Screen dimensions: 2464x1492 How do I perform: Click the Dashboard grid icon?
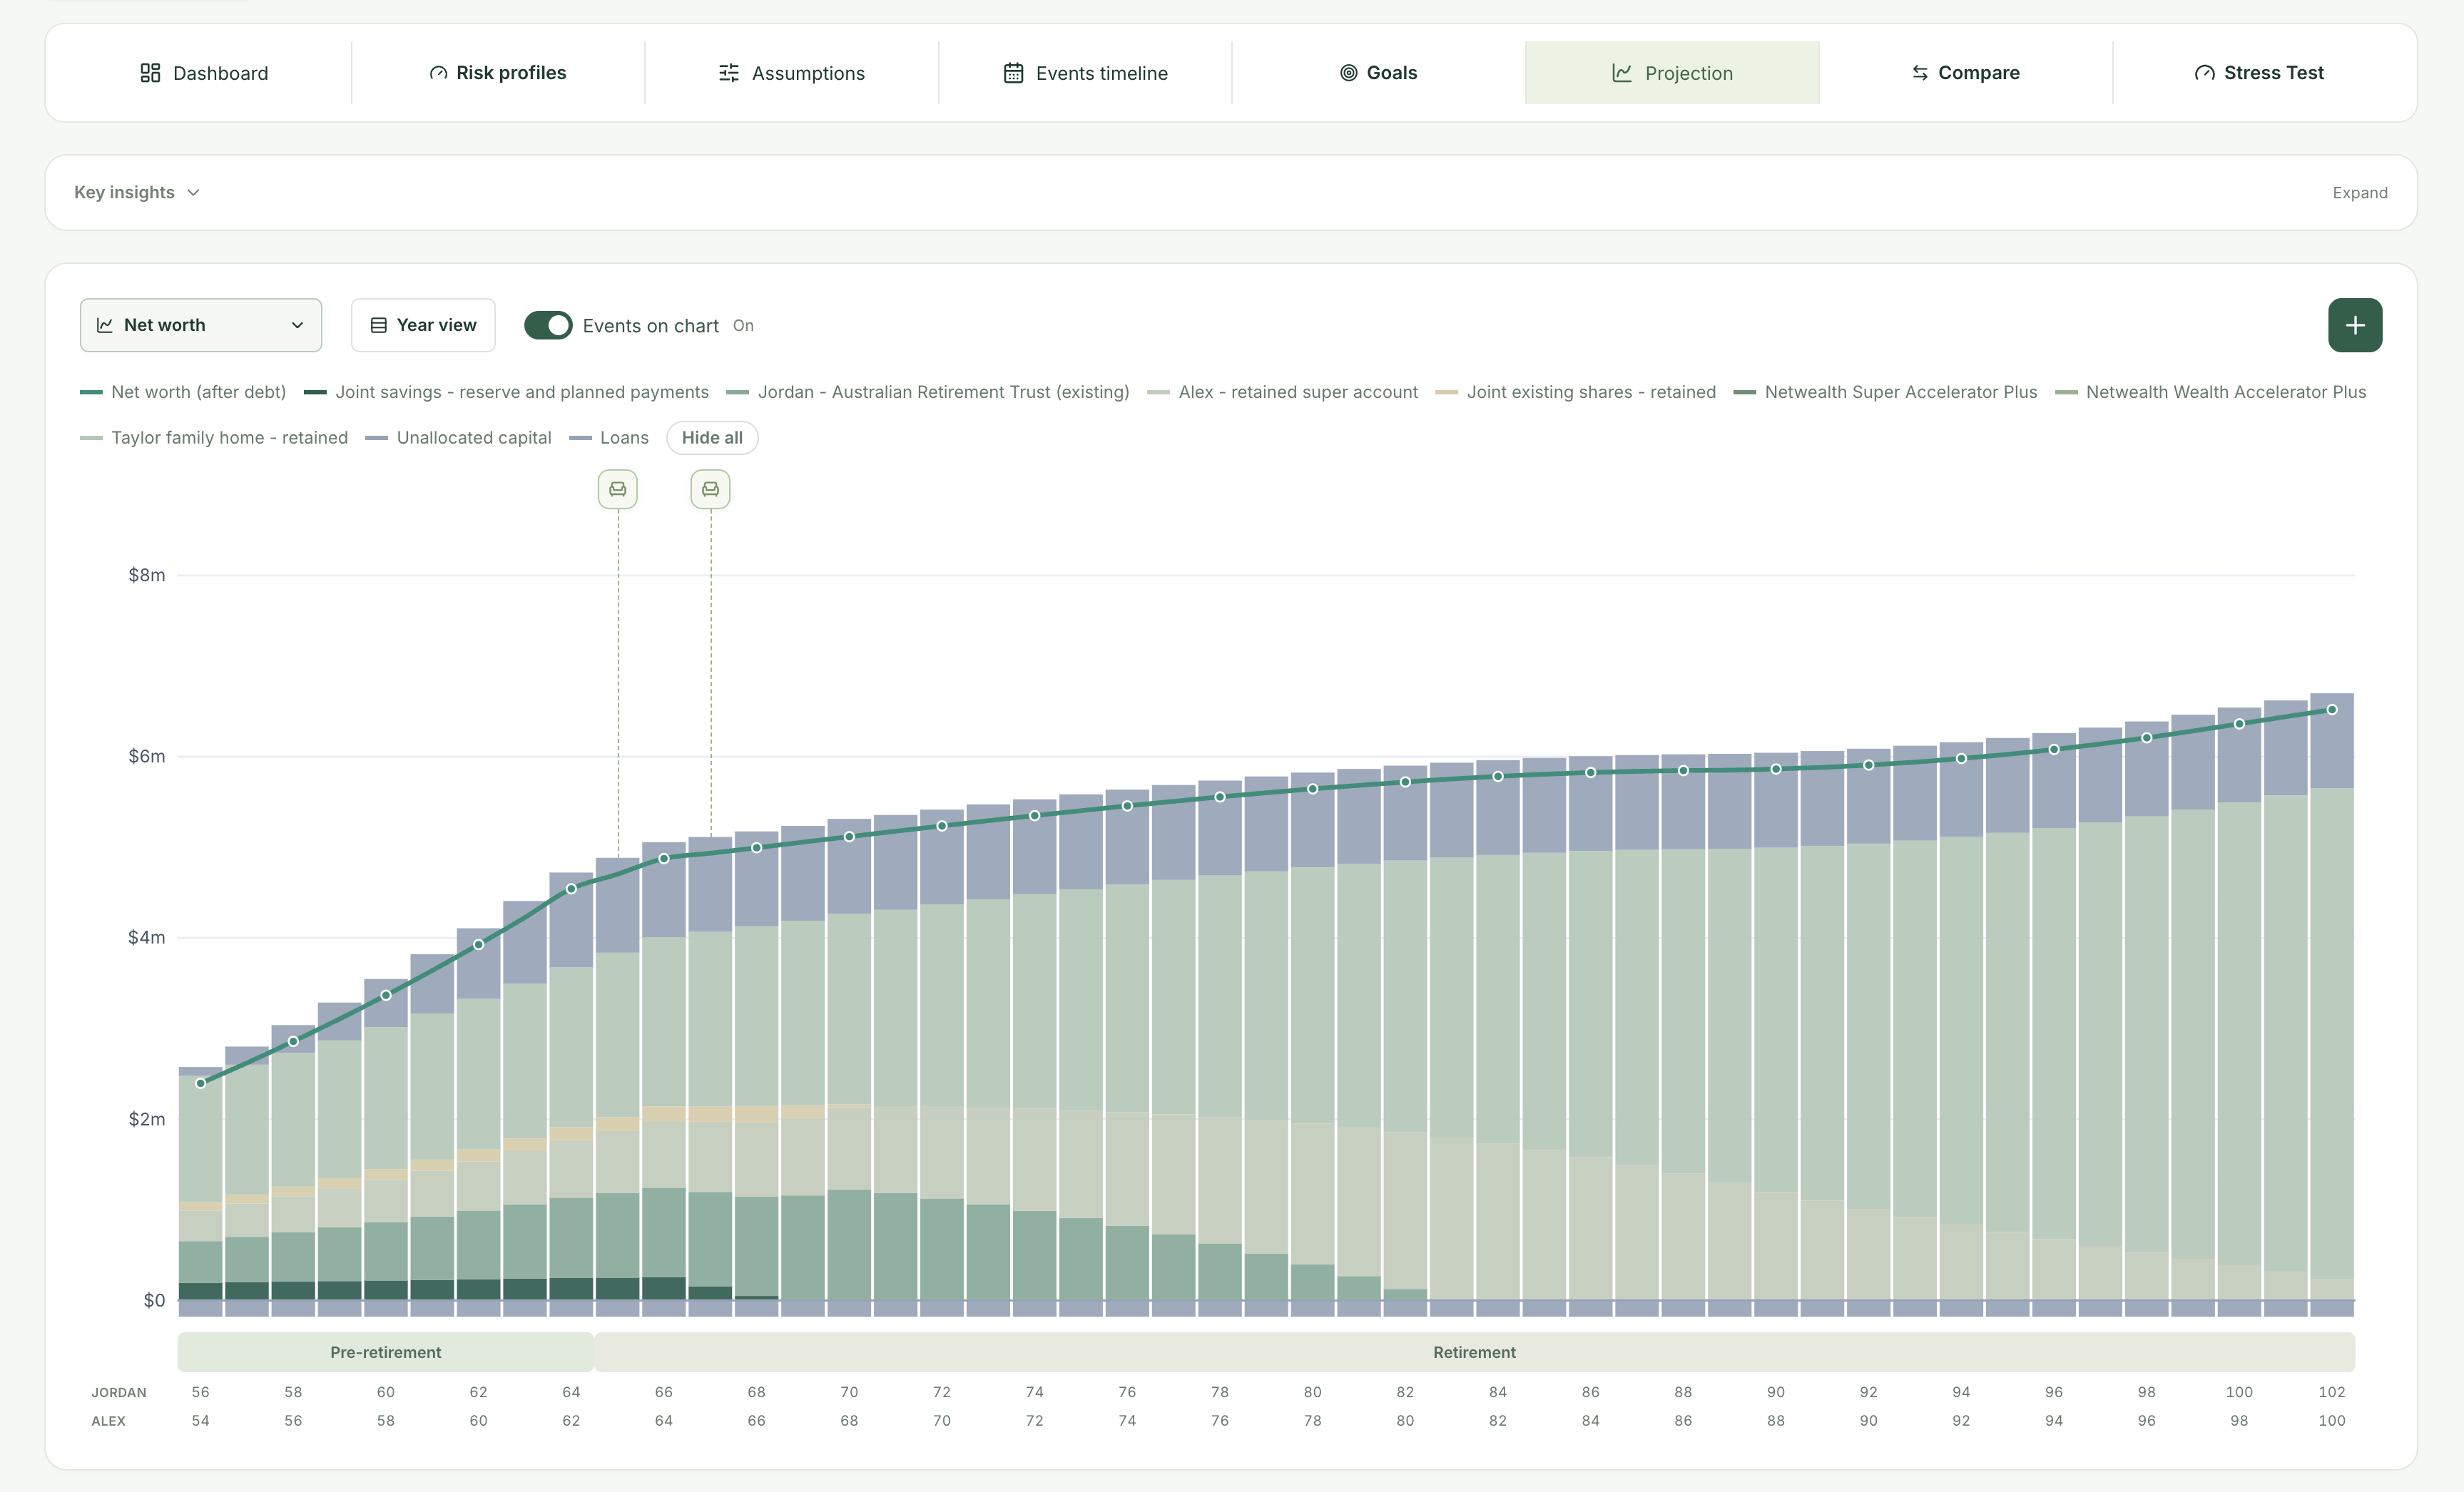point(150,73)
